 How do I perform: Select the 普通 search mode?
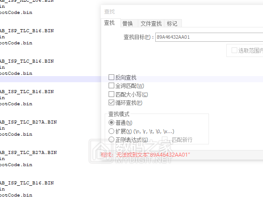tap(112, 123)
